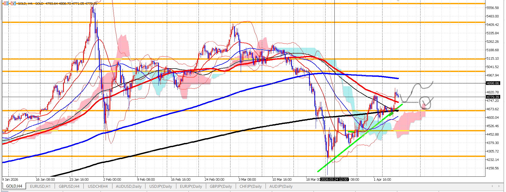Open the GBPUSD,H4 chart tab
This screenshot has width=506, height=192.
click(69, 186)
